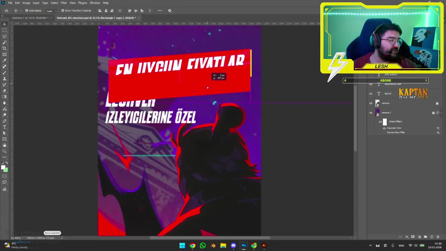Open Discord from the taskbar
The width and height of the screenshot is (446, 251).
coord(233,245)
